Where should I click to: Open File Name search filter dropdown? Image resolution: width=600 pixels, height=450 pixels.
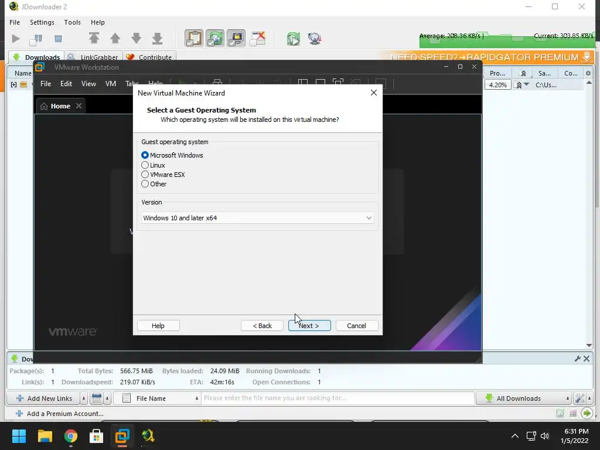tap(157, 398)
